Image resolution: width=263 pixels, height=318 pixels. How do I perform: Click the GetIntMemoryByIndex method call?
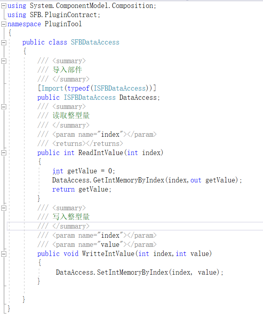[x=128, y=180]
